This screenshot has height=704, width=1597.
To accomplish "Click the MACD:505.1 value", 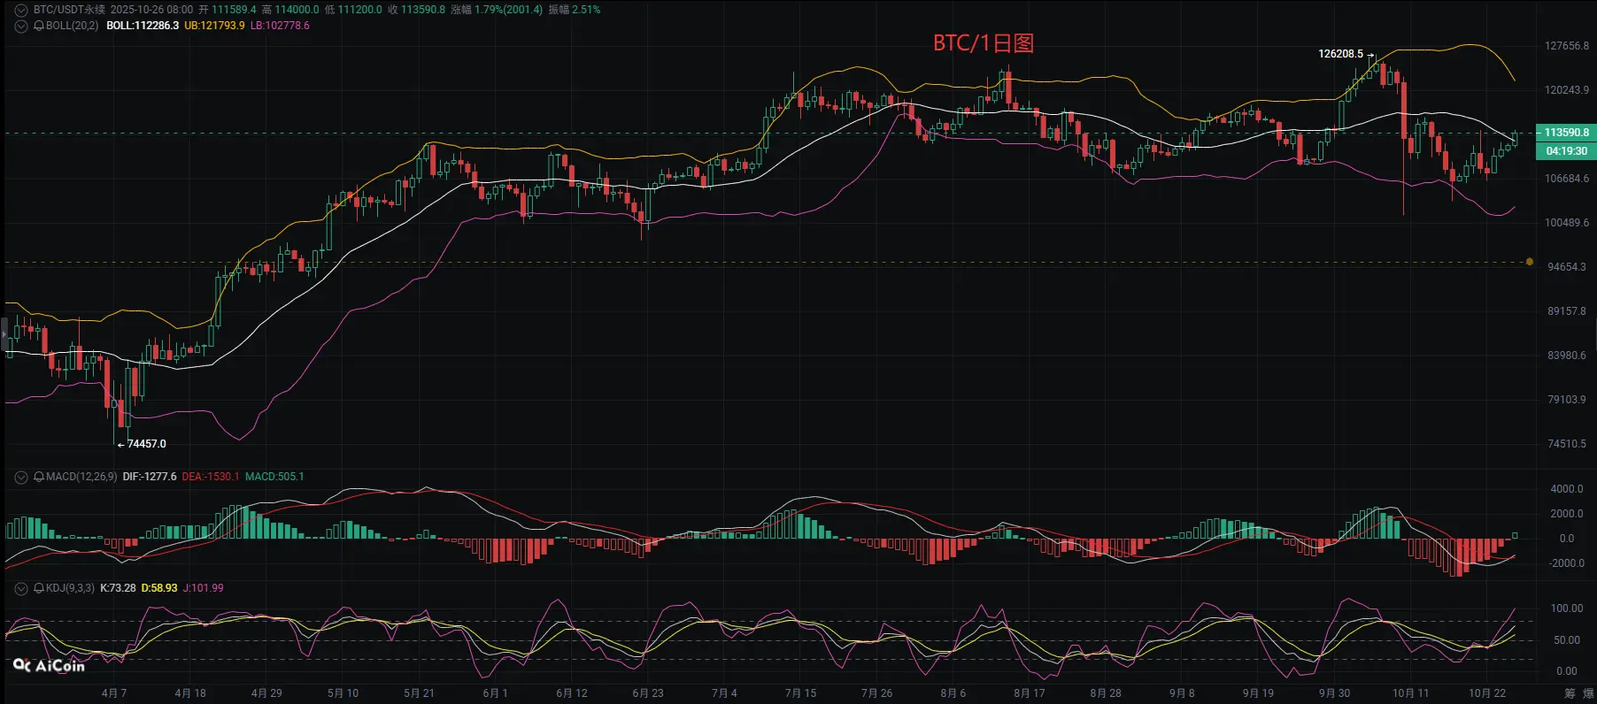I will 274,477.
